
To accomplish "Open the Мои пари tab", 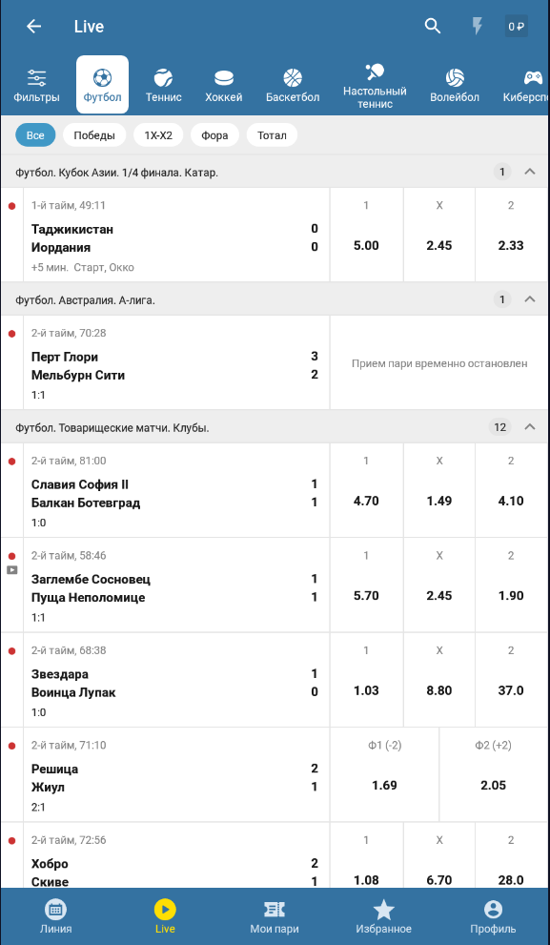I will (275, 916).
